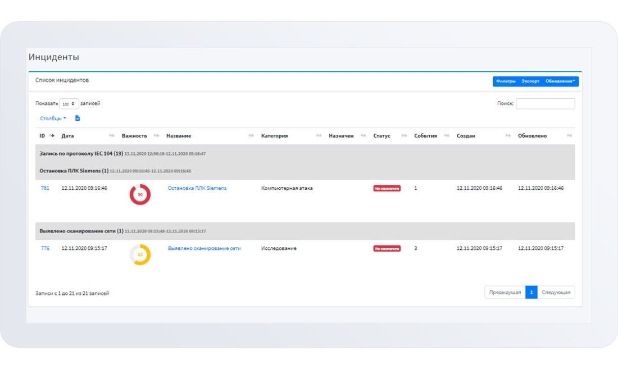Sort by ID column arrow
Screen dimensions: 618x369
52,135
